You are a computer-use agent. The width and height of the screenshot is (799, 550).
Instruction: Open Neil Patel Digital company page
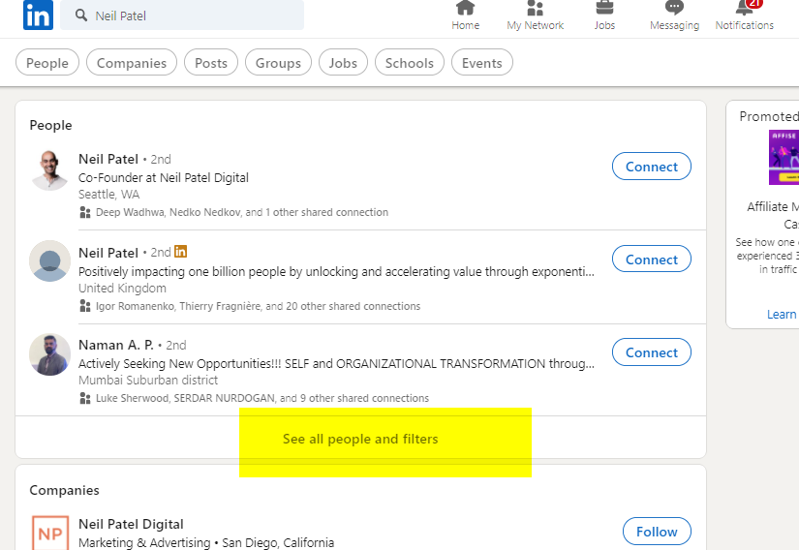[131, 524]
